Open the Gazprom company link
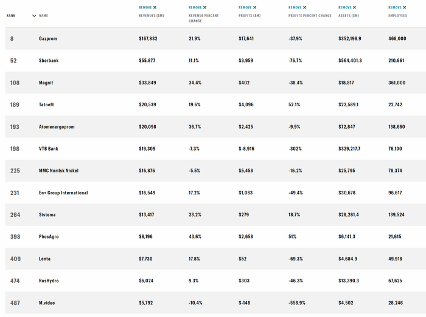This screenshot has width=426, height=317. click(x=47, y=38)
